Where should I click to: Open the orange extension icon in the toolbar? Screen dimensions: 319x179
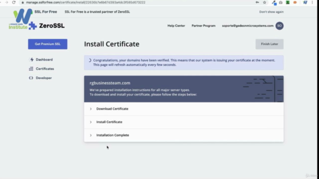(295, 2)
